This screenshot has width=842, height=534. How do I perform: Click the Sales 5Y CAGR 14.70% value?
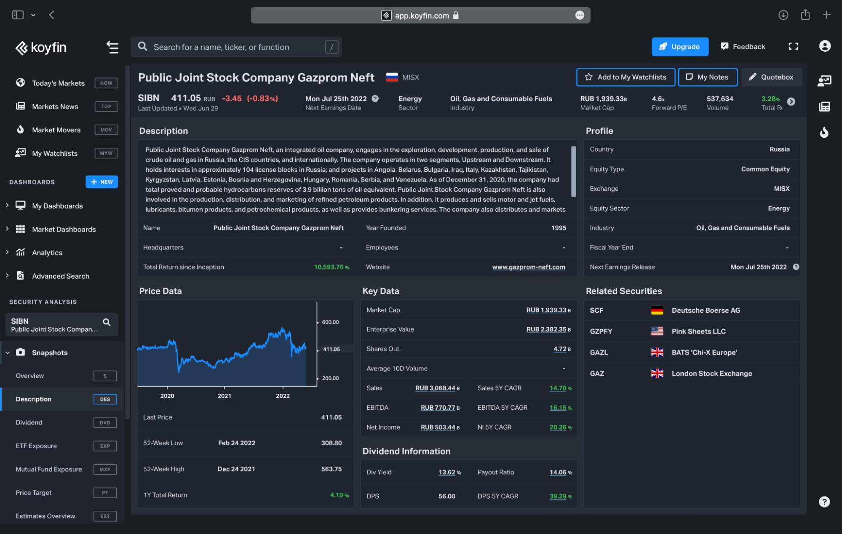(x=561, y=388)
